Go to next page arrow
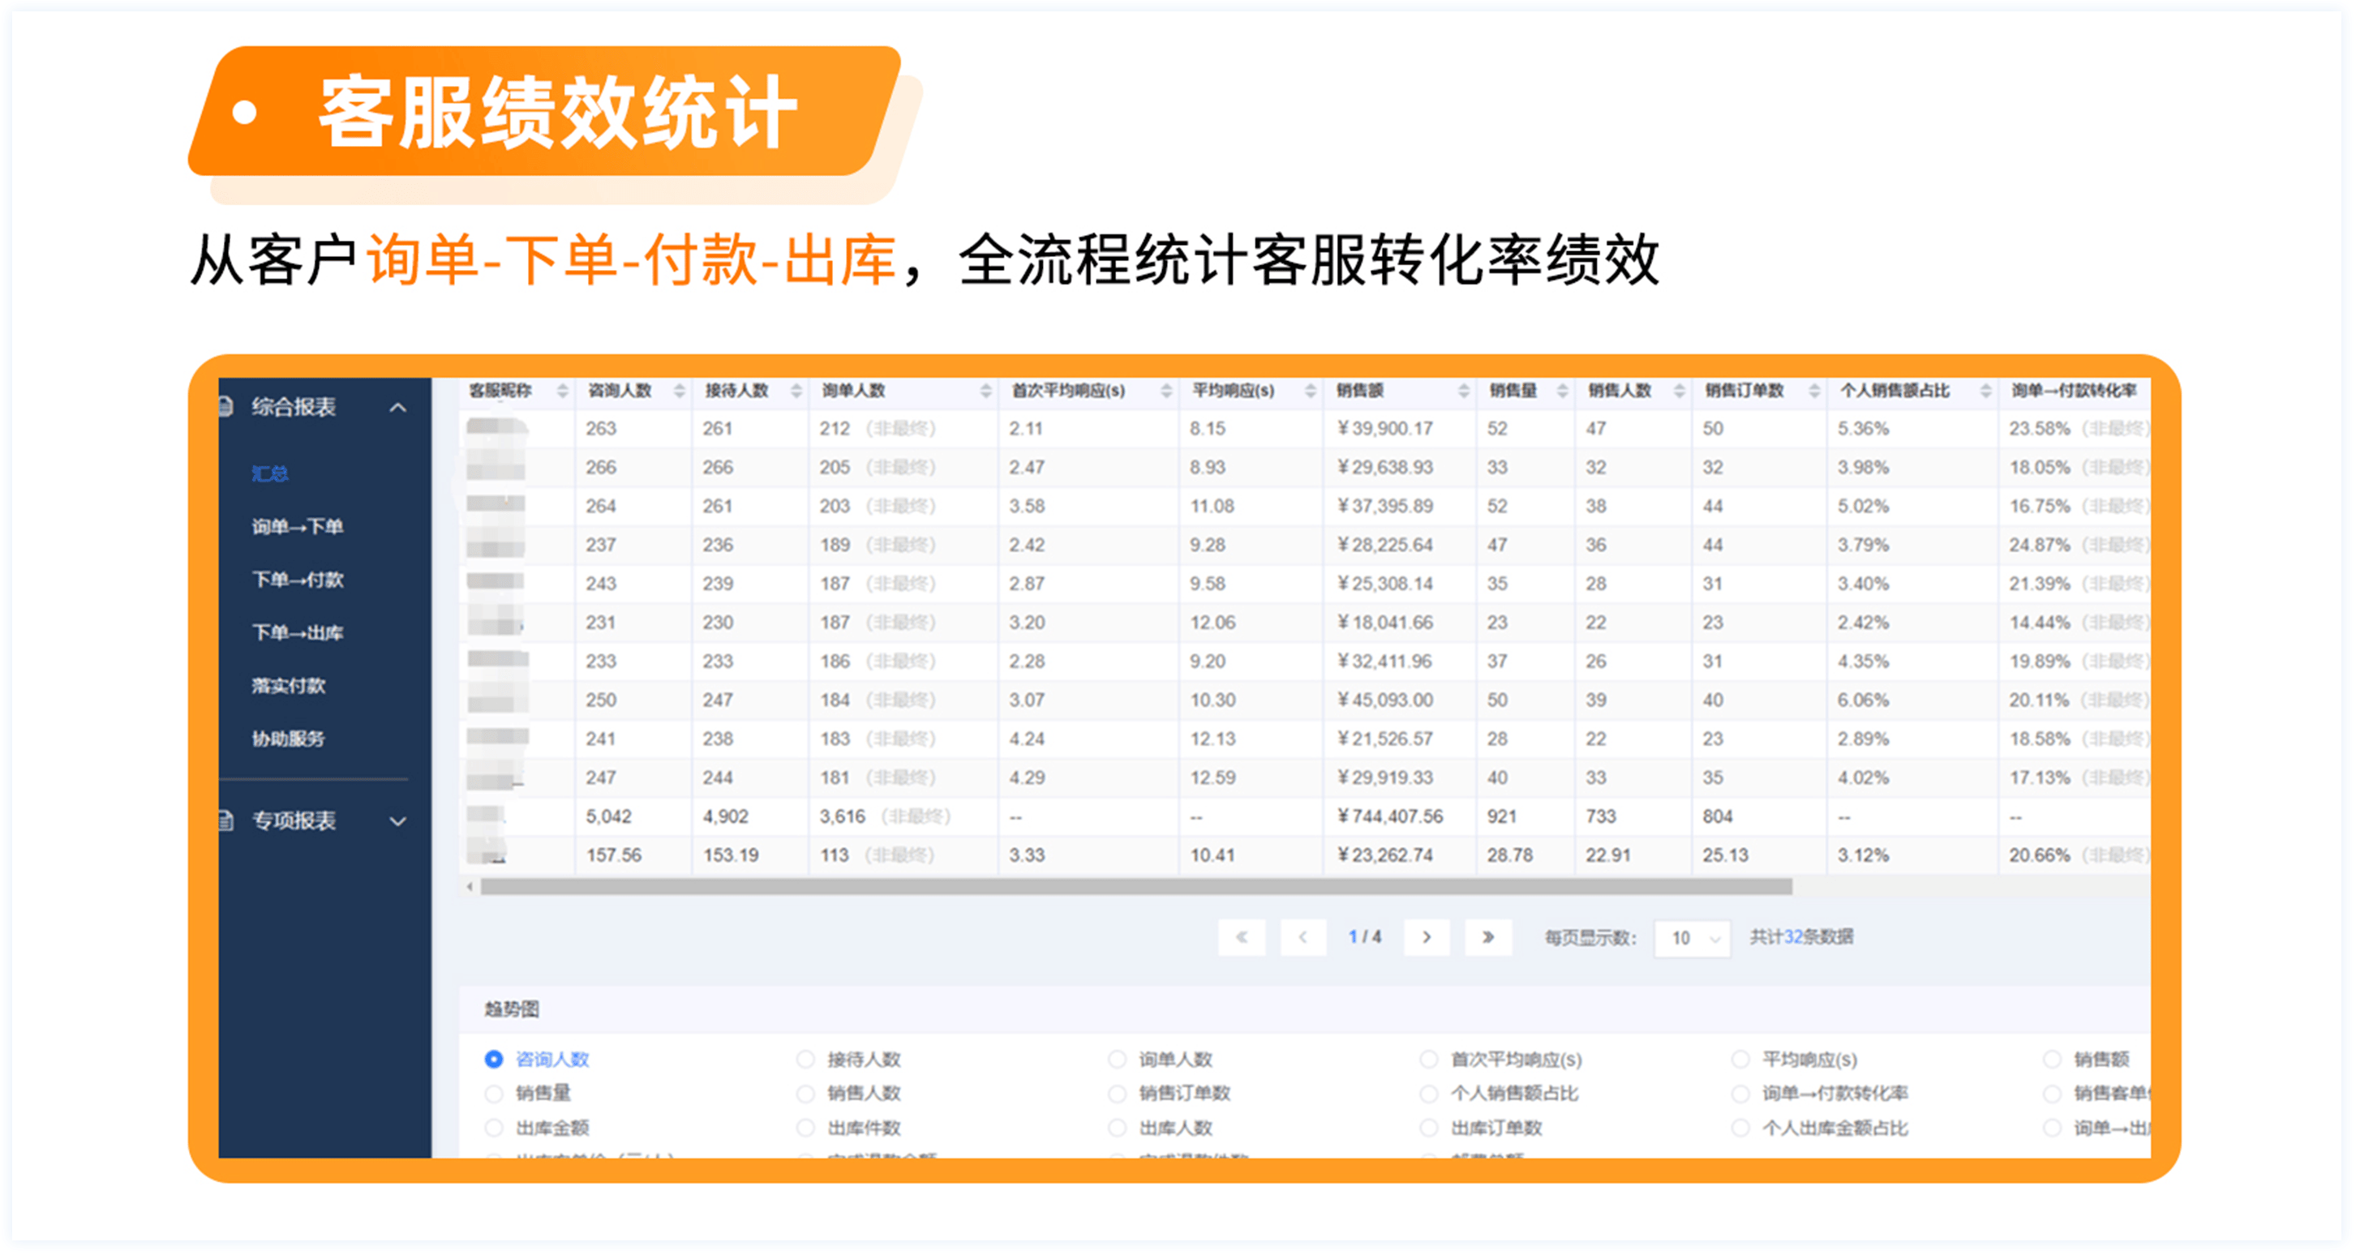2356x1255 pixels. [x=1426, y=937]
